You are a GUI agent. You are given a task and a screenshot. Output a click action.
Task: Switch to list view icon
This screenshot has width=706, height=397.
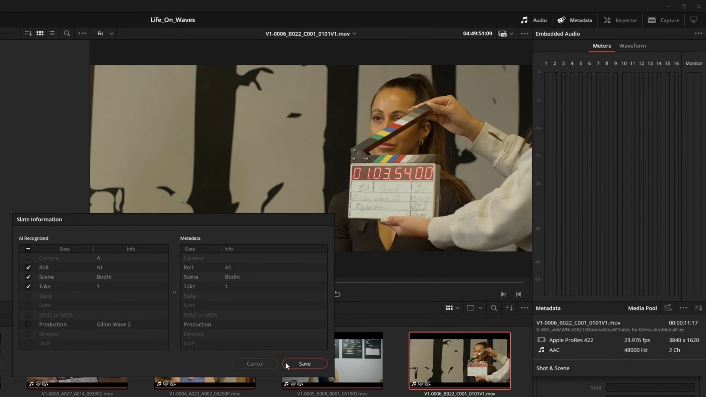tap(51, 33)
